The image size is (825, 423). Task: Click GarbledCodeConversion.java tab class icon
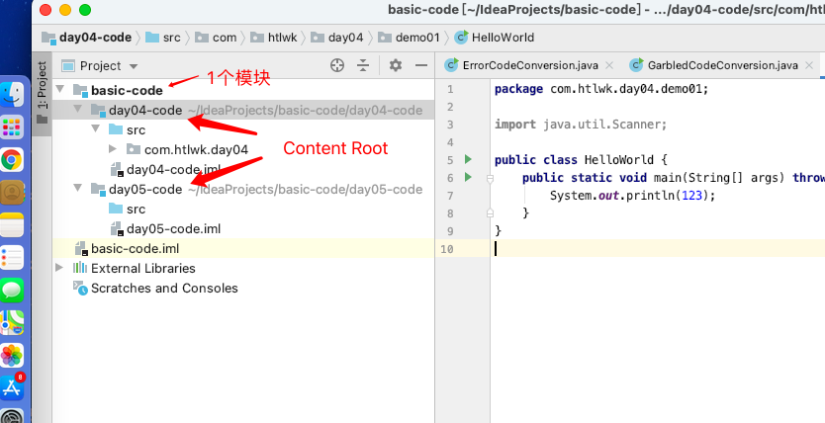[636, 65]
